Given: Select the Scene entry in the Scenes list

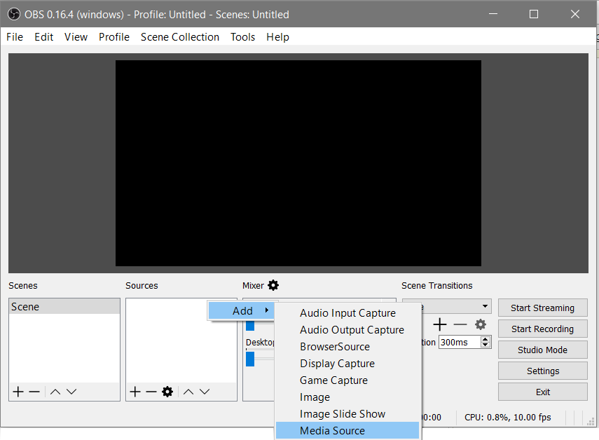Looking at the screenshot, I should click(64, 307).
